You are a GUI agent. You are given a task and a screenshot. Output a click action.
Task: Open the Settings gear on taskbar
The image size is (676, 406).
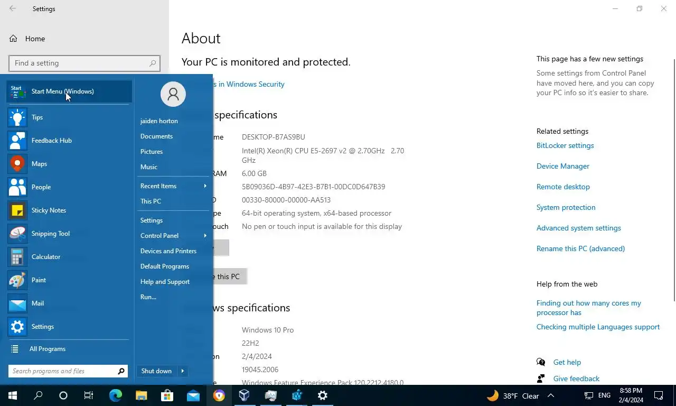click(x=322, y=395)
